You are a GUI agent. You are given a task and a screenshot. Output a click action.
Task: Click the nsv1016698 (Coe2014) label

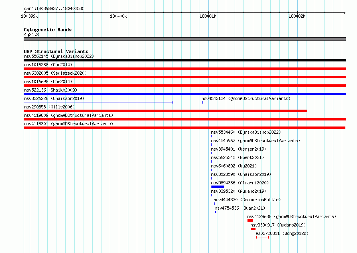click(48, 82)
